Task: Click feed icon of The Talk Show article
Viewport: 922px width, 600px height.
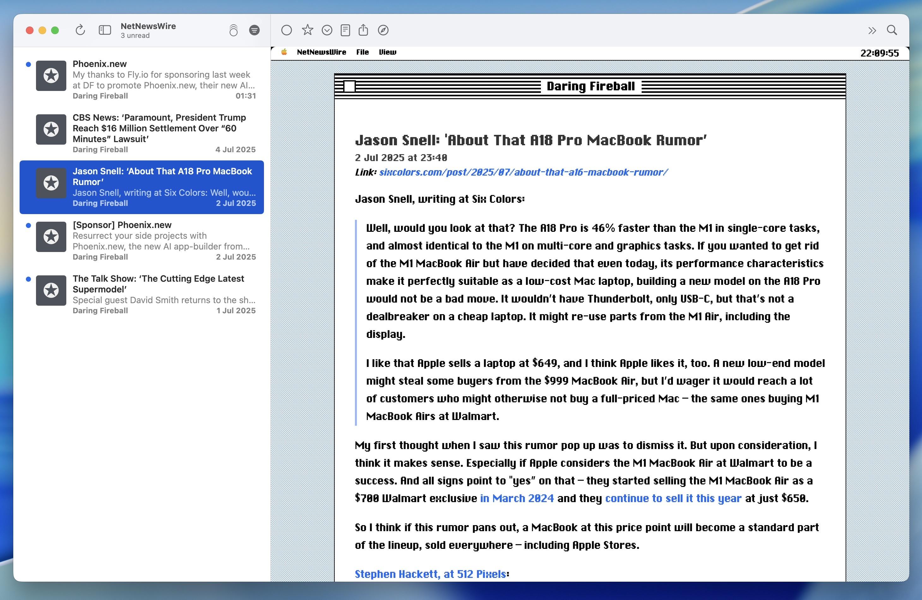Action: (x=51, y=291)
